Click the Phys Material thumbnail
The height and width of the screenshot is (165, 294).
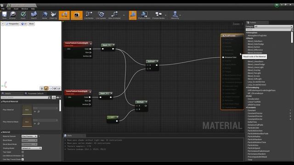27,110
